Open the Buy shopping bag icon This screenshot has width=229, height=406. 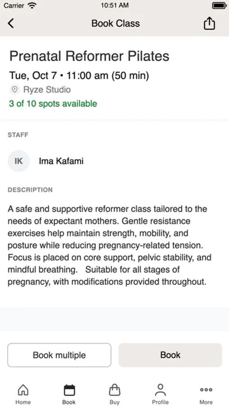[115, 390]
